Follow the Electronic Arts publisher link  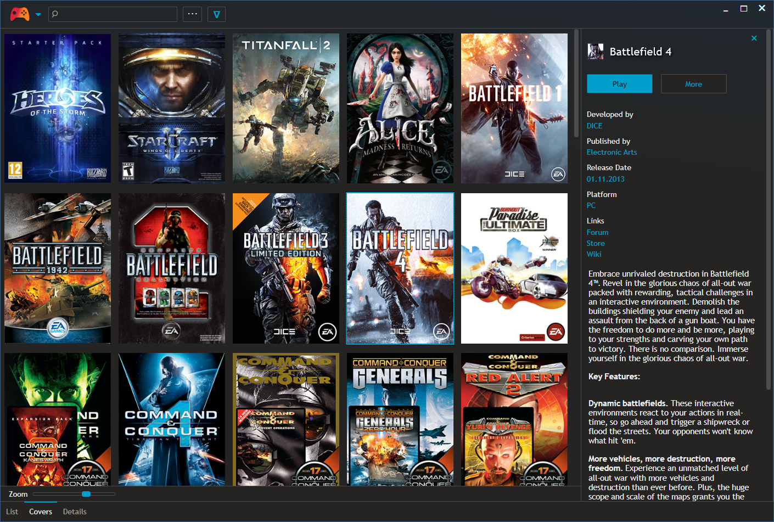pos(612,153)
